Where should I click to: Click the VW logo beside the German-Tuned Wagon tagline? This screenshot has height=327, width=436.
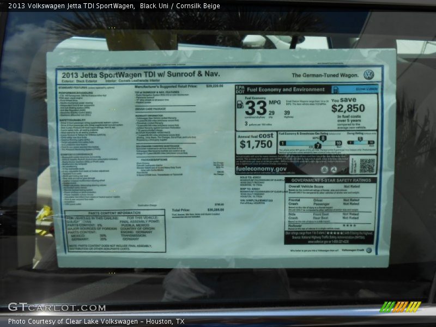coord(369,75)
